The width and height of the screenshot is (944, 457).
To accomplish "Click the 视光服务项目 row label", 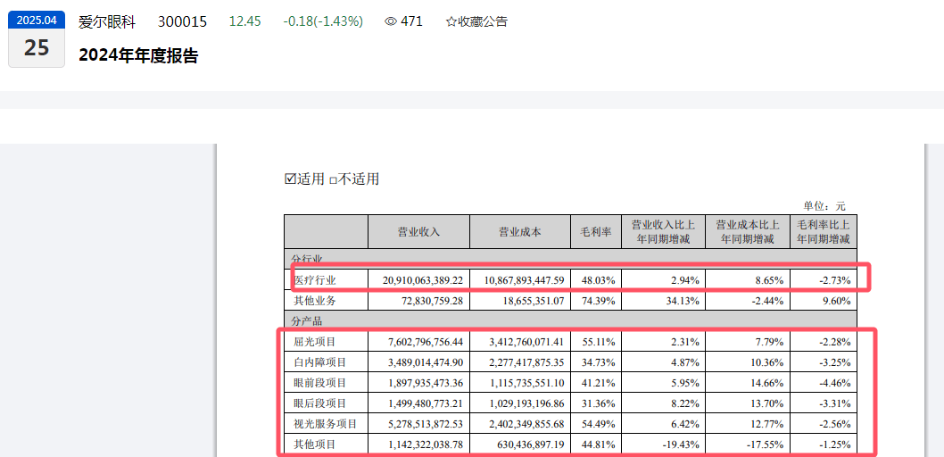I will (x=326, y=424).
